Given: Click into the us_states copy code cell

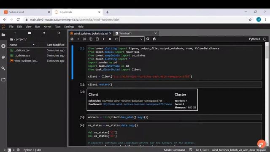Looking at the screenshot, I should [174, 134].
